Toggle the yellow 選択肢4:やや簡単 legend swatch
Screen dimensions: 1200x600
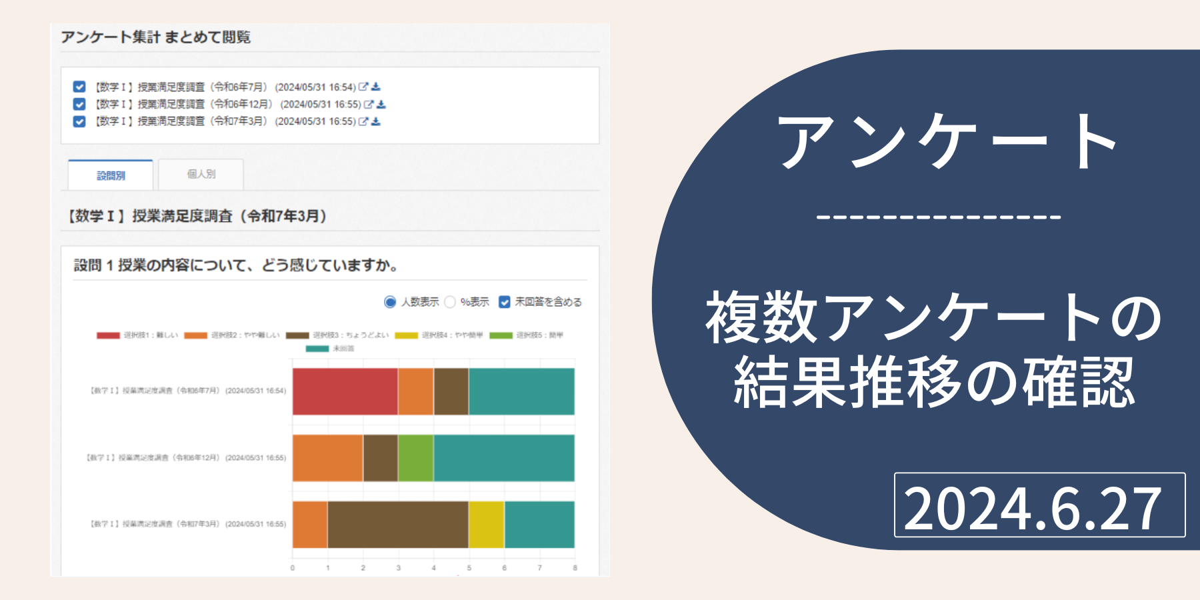pos(406,335)
